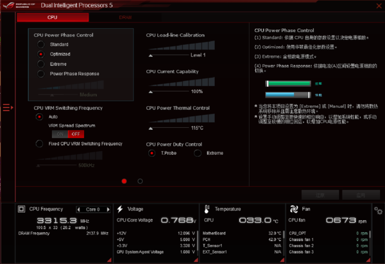Switch to previous core with left arrow
The image size is (385, 264).
point(78,209)
